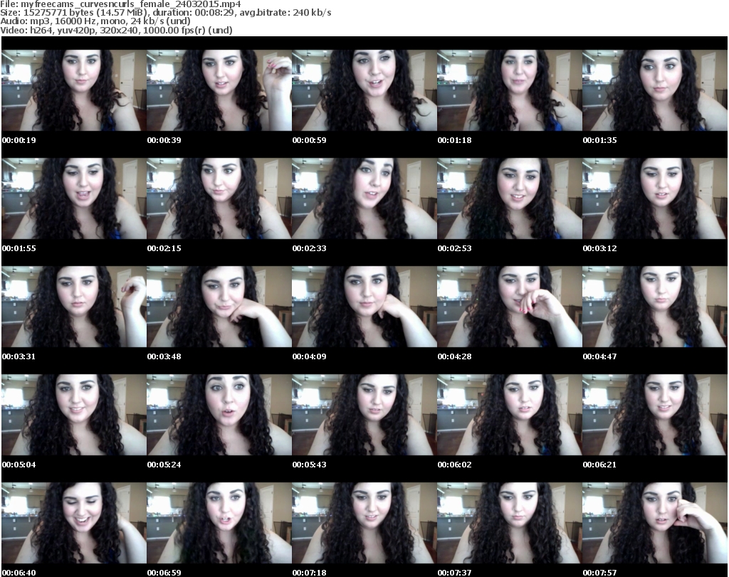Click the thumbnail timestamped 00:03:12

coord(655,198)
